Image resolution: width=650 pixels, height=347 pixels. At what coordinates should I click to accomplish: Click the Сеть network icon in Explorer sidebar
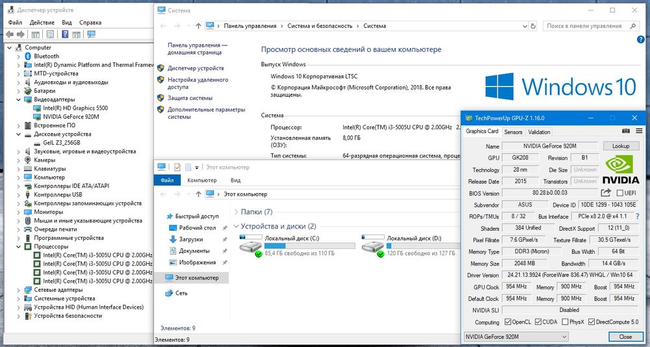[169, 293]
